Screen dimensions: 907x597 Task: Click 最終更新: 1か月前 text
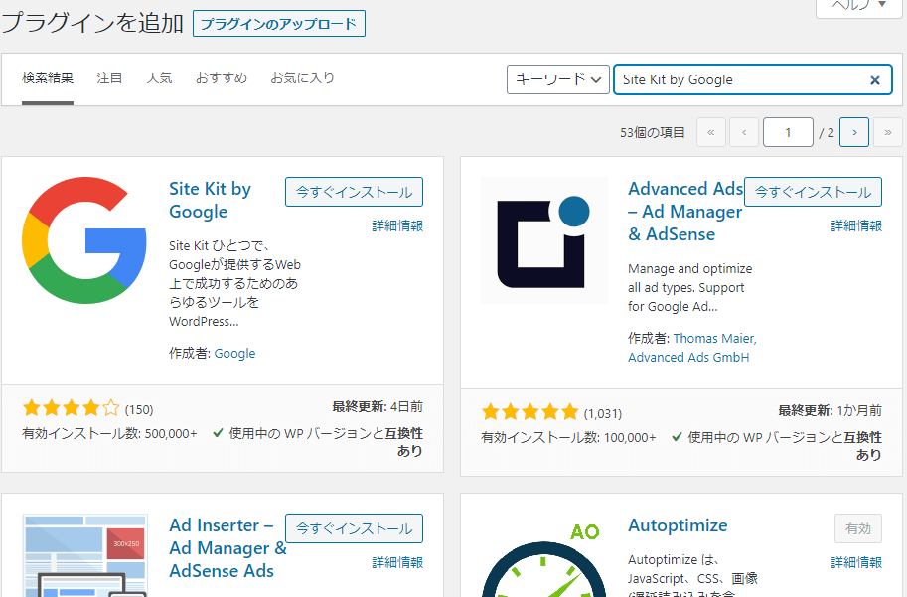(x=830, y=410)
